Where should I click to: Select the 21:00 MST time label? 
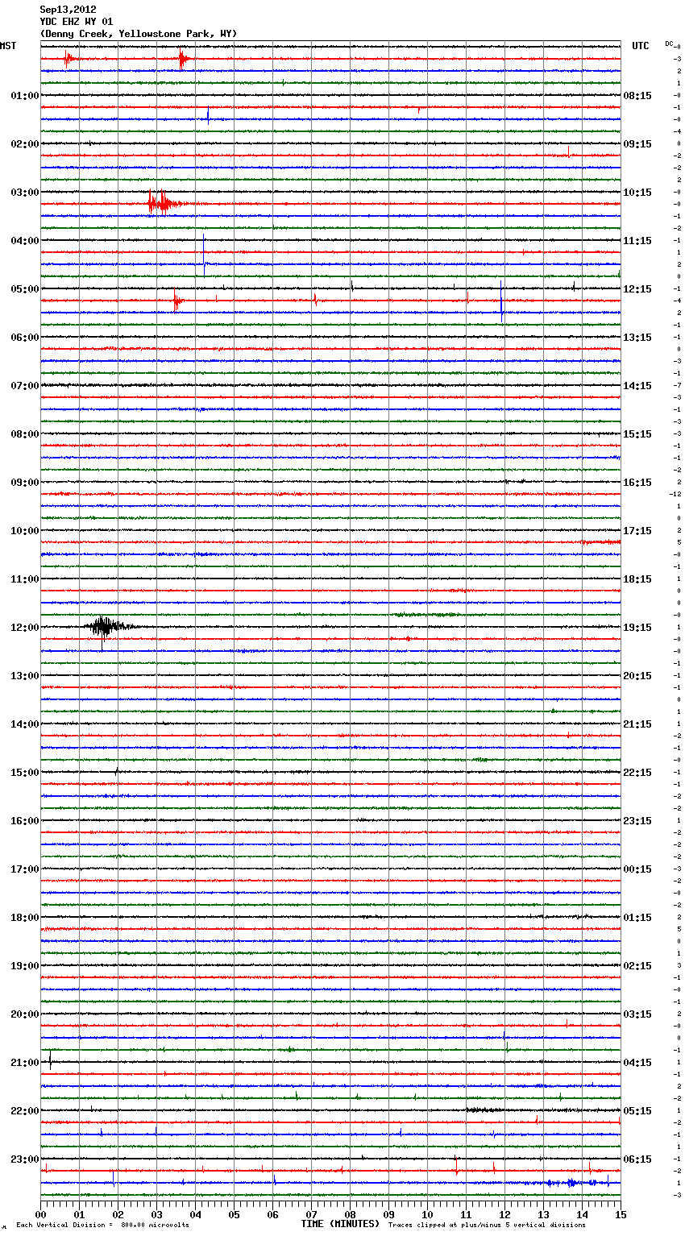(25, 1063)
